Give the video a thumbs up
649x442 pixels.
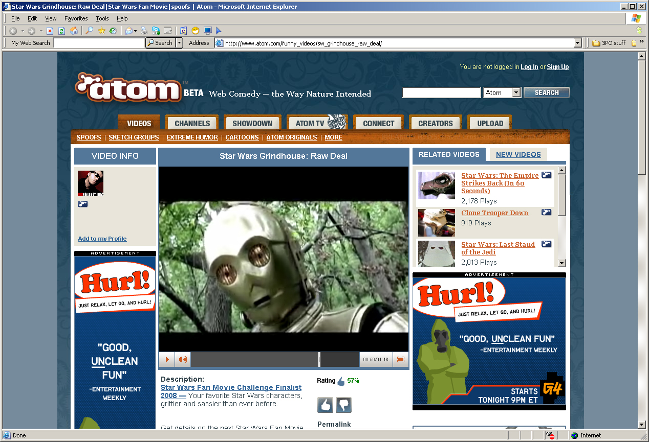(x=325, y=405)
